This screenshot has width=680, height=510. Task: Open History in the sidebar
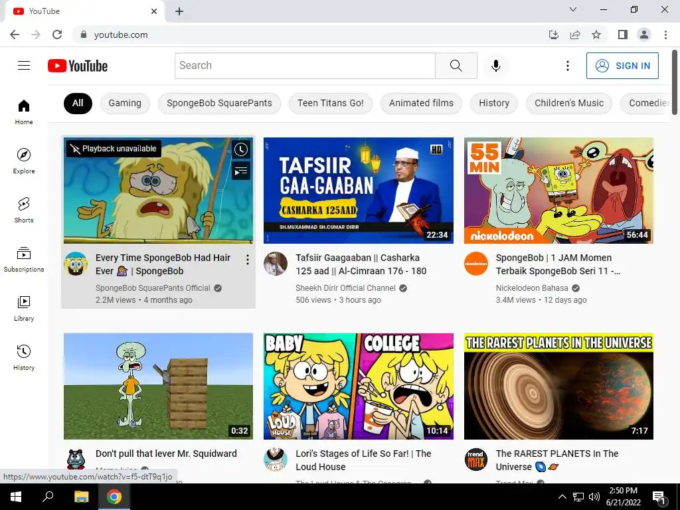pyautogui.click(x=24, y=357)
